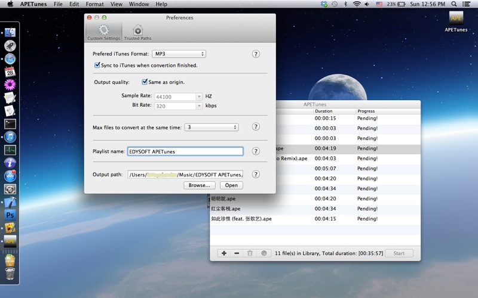Click the minus icon to remove file
478x298 pixels.
coord(237,253)
